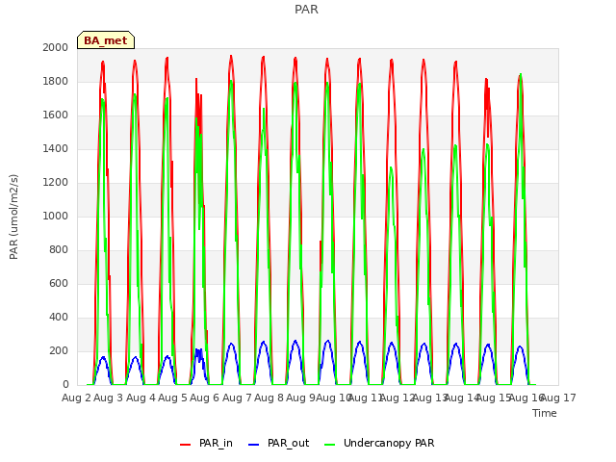This screenshot has width=616, height=462.
Task: Click the 600 y-axis tick label
Action: click(59, 283)
